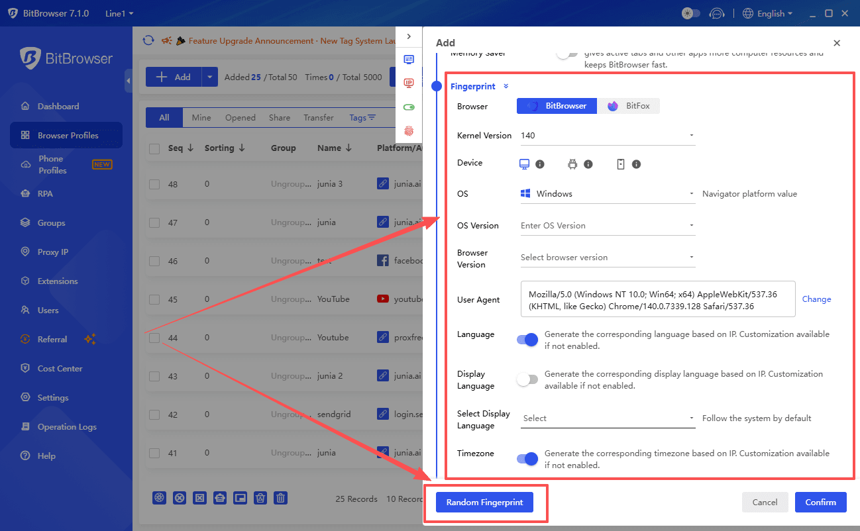860x531 pixels.
Task: Collapse the Fingerprint section chevron
Action: click(506, 87)
